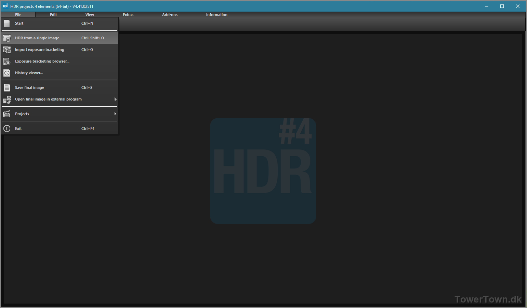Open the Add-ons menu

point(170,15)
